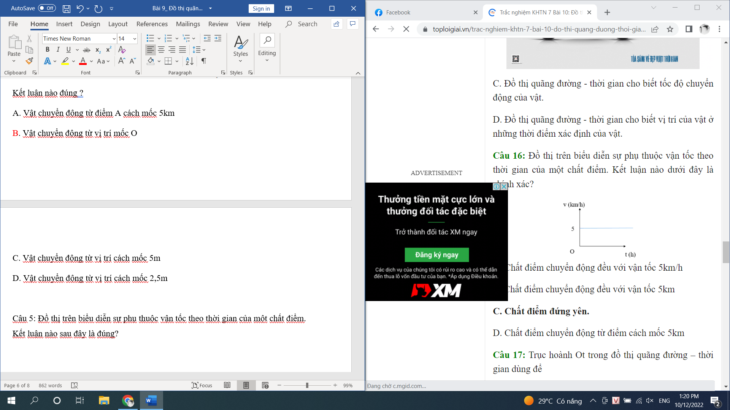The height and width of the screenshot is (410, 730).
Task: Switch to Web Layout view in status bar
Action: (265, 385)
